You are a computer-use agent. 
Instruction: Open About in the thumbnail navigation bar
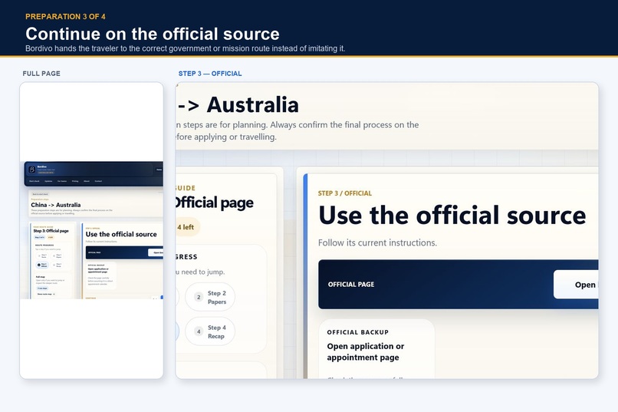coord(87,181)
